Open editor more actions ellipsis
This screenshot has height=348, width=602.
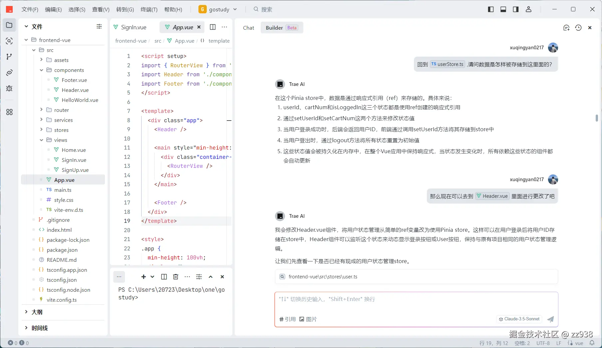[224, 27]
